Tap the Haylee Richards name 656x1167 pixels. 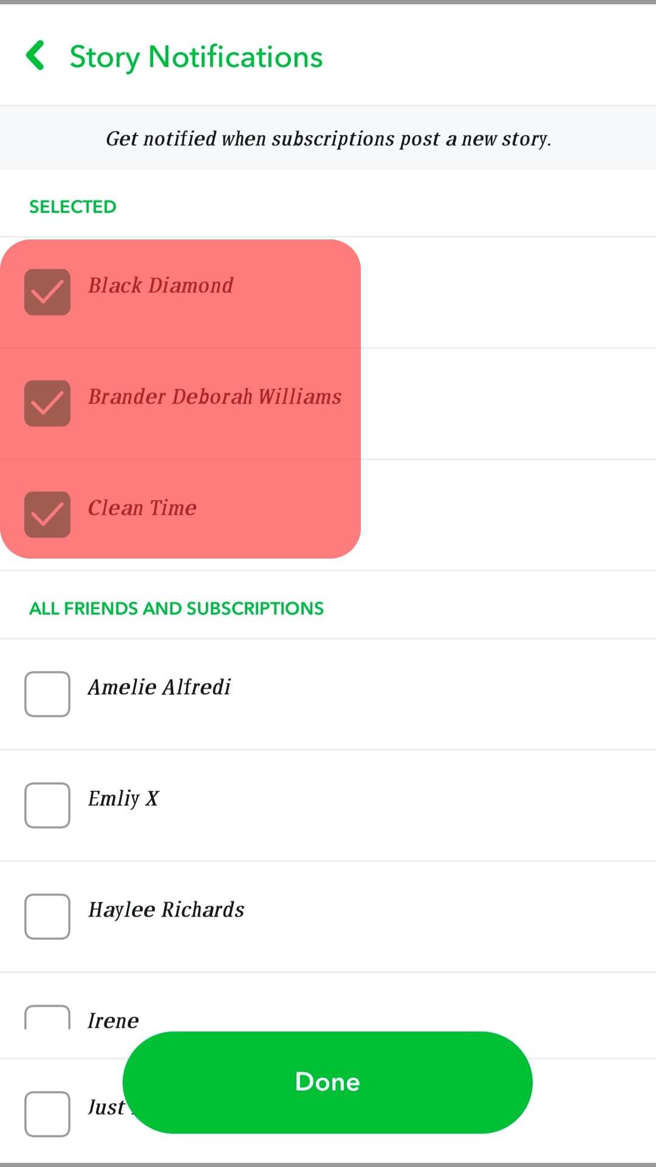tap(166, 909)
